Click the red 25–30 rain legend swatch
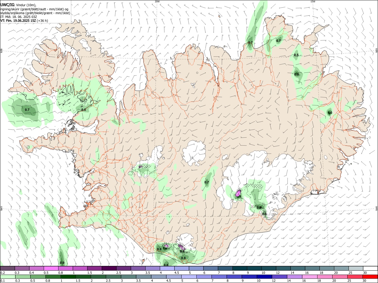The width and height of the screenshot is (378, 283). 355,277
